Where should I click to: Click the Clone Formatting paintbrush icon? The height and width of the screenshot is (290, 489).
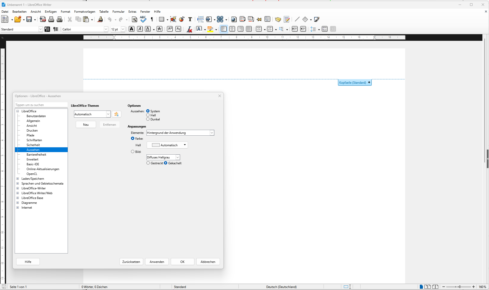coord(100,19)
